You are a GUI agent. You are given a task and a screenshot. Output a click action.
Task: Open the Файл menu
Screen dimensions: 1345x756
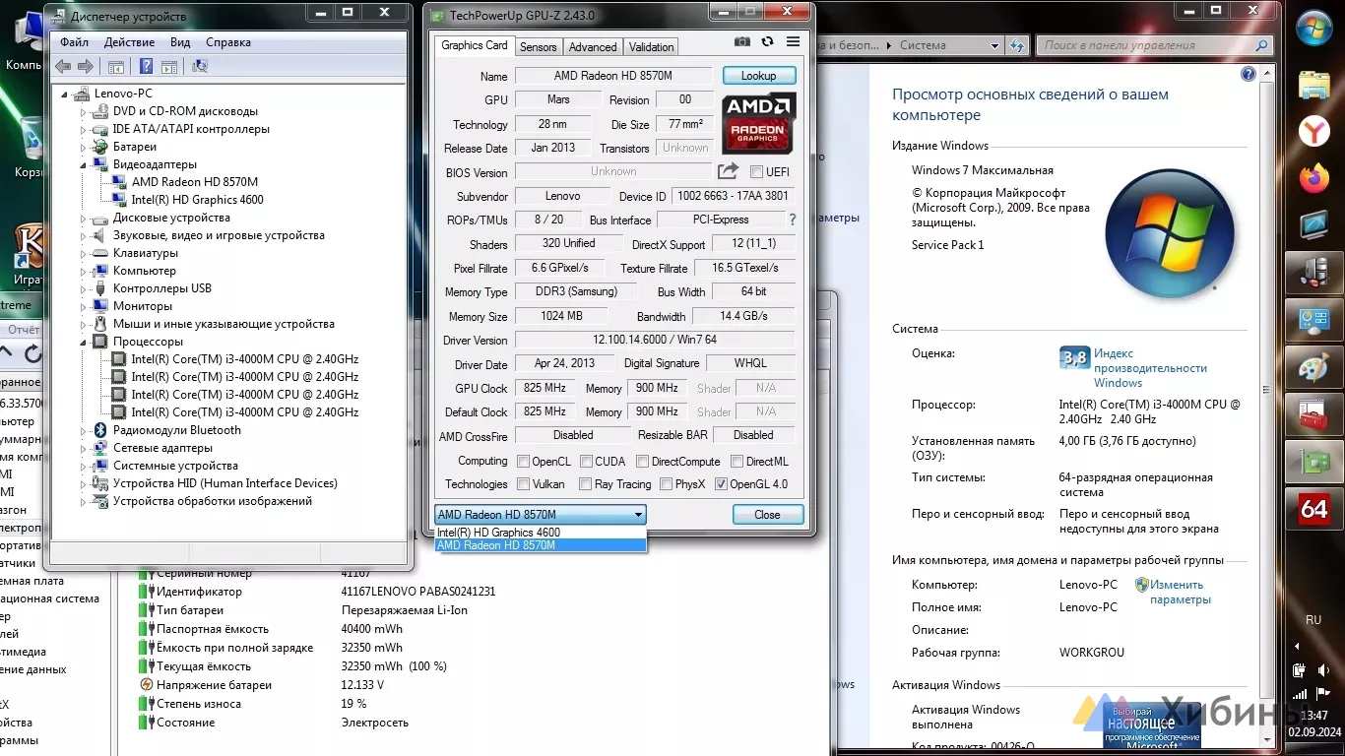tap(74, 42)
